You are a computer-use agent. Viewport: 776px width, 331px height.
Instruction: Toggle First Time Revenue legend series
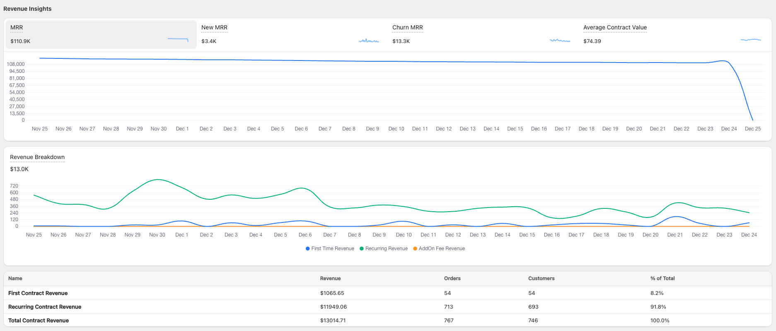[x=330, y=249]
